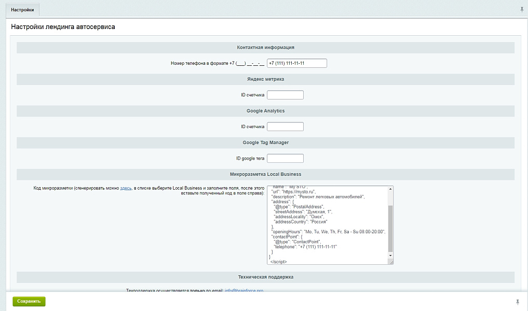Screen dimensions: 528x311
Task: Click the pin icon in the bottom Save bar
Action: click(517, 302)
